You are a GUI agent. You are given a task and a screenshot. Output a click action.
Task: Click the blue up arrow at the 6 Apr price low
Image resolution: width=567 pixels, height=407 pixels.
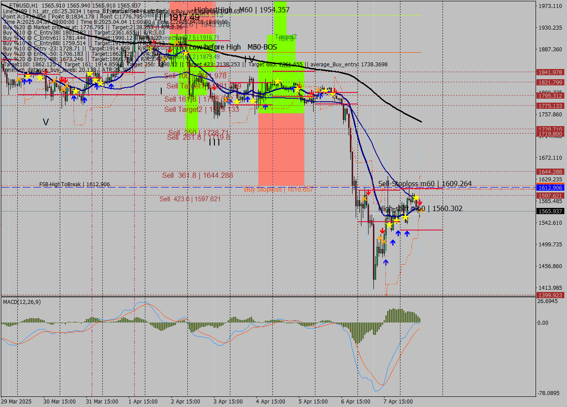(x=385, y=262)
